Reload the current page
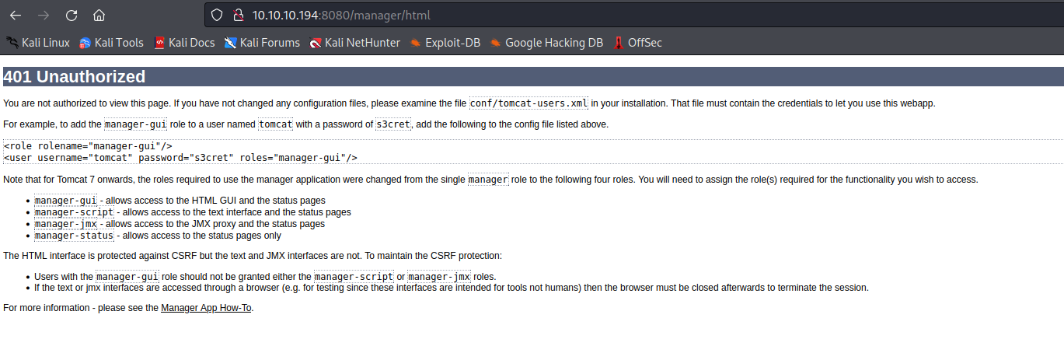Viewport: 1064px width, 353px height. click(71, 15)
